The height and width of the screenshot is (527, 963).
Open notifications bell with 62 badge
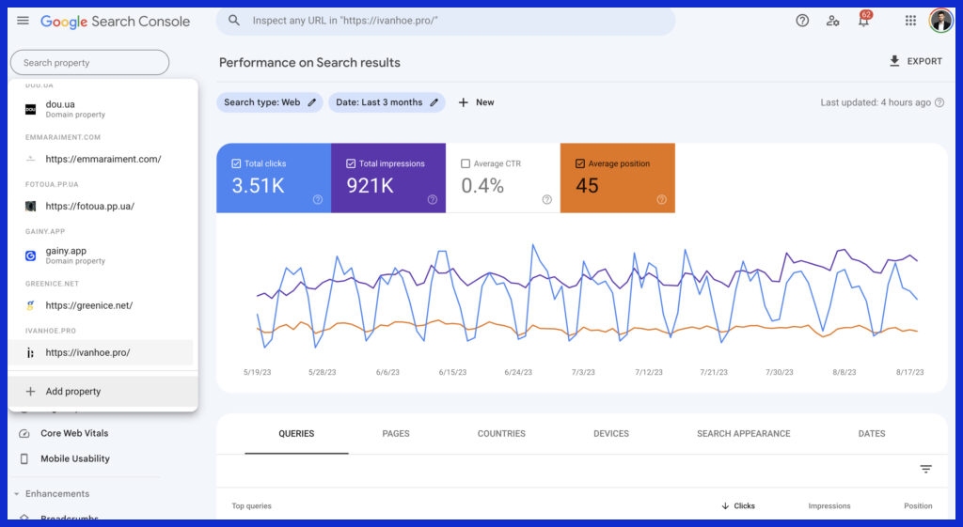click(864, 20)
